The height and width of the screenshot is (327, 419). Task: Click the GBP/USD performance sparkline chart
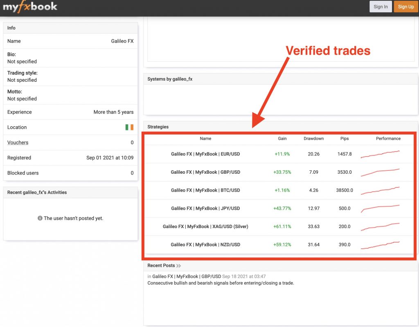pyautogui.click(x=380, y=172)
